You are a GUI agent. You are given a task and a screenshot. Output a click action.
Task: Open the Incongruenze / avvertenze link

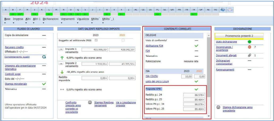[225, 49]
